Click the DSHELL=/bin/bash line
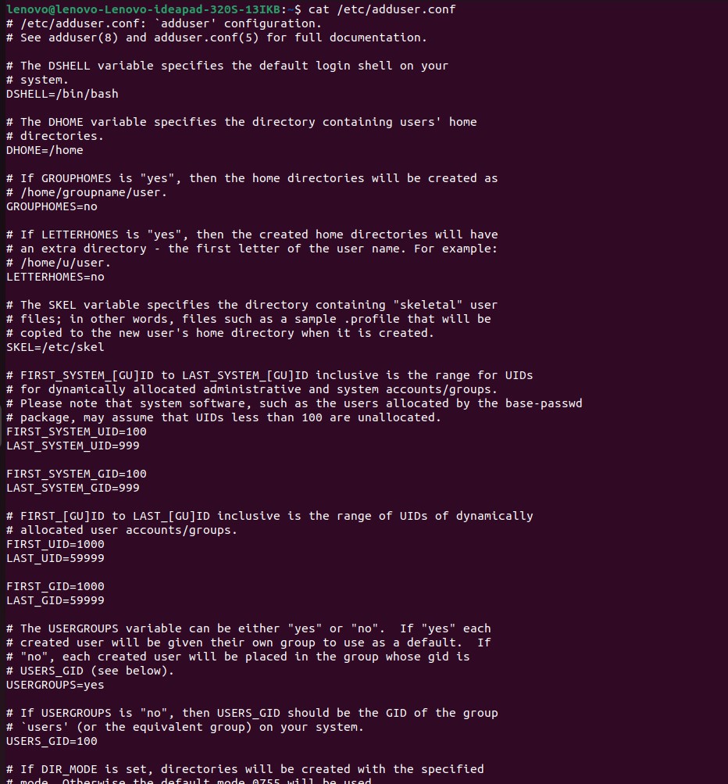 tap(62, 94)
